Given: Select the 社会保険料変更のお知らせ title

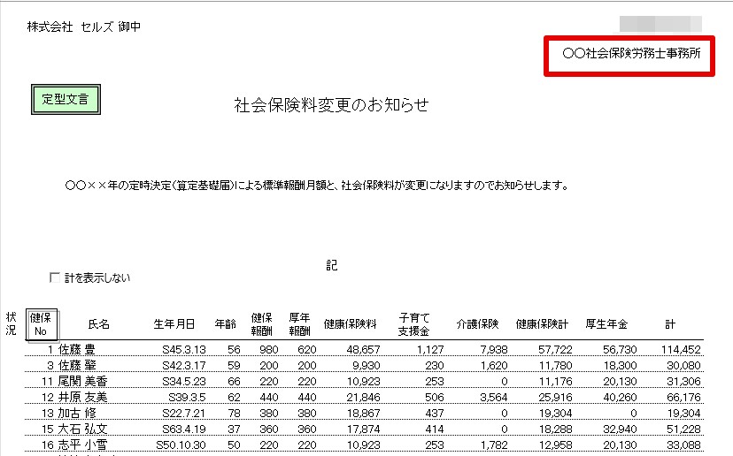Looking at the screenshot, I should (331, 105).
